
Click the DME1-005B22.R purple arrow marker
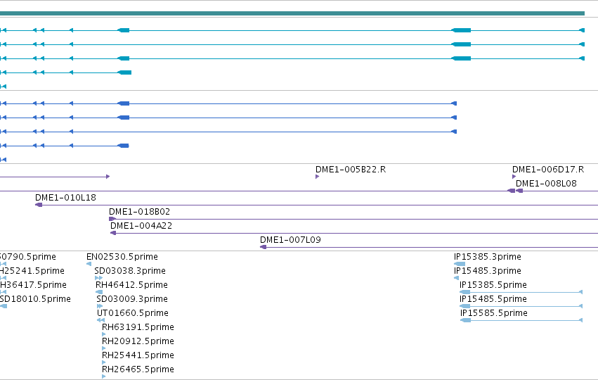[318, 177]
